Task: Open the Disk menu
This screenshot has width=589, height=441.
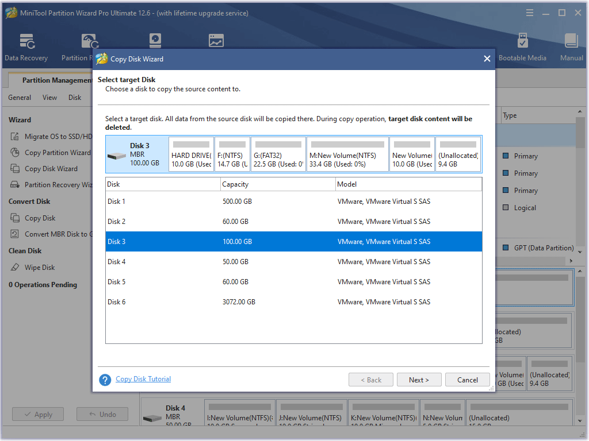Action: tap(75, 98)
